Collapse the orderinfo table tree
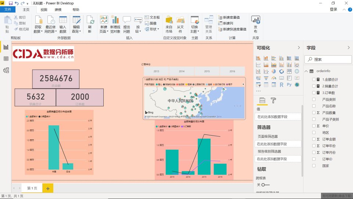Viewport: 353px width, 199px height. coord(306,71)
